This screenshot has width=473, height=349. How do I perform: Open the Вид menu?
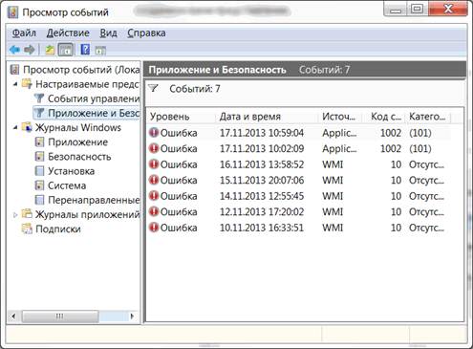tap(108, 33)
